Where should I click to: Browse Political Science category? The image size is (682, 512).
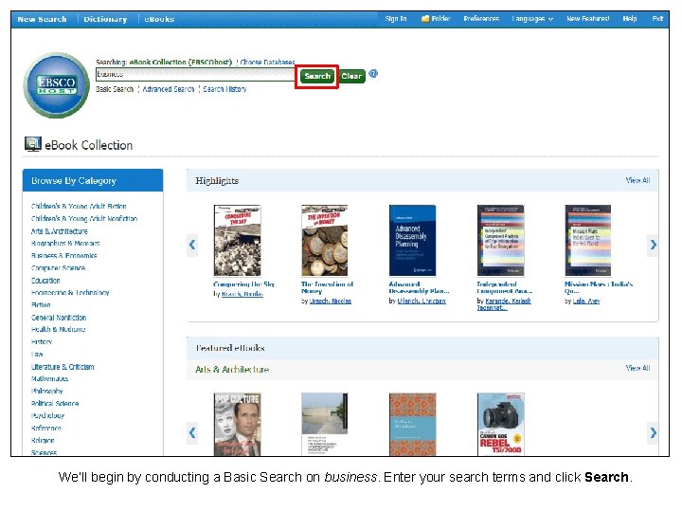point(55,404)
